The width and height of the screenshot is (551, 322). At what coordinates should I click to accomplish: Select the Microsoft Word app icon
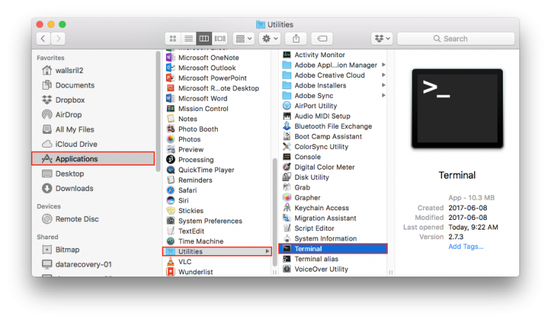(170, 98)
